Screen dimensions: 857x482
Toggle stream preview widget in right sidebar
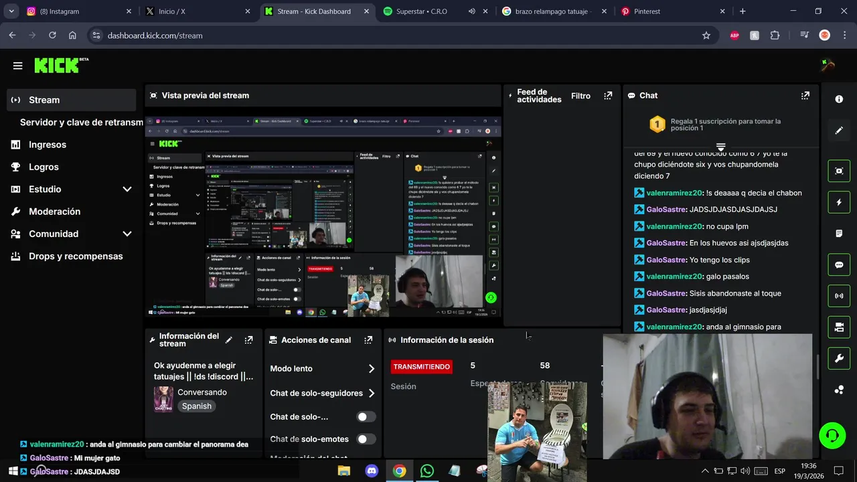point(839,171)
